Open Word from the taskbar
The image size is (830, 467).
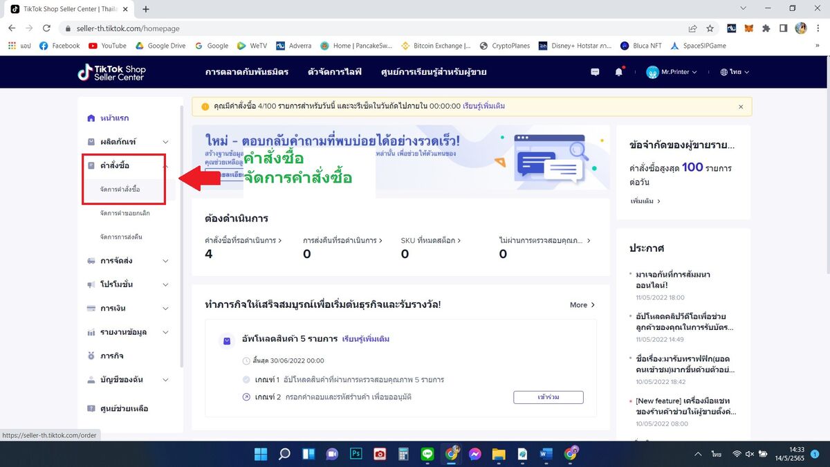[546, 454]
